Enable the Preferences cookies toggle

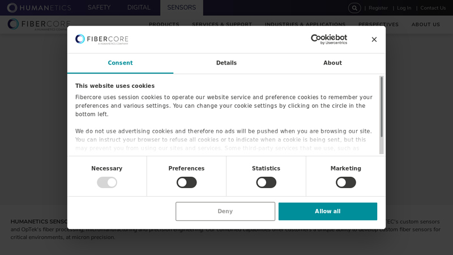(186, 182)
